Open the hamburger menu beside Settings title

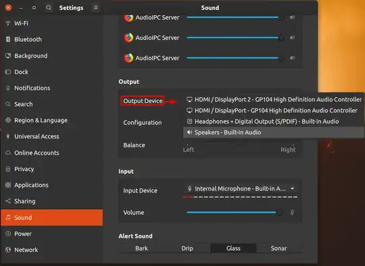click(x=96, y=7)
